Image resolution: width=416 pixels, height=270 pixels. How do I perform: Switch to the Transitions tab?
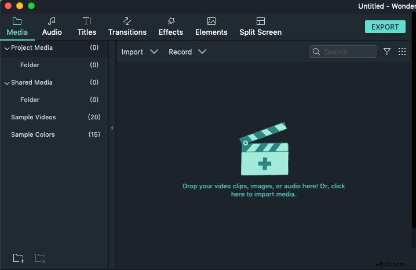click(127, 27)
